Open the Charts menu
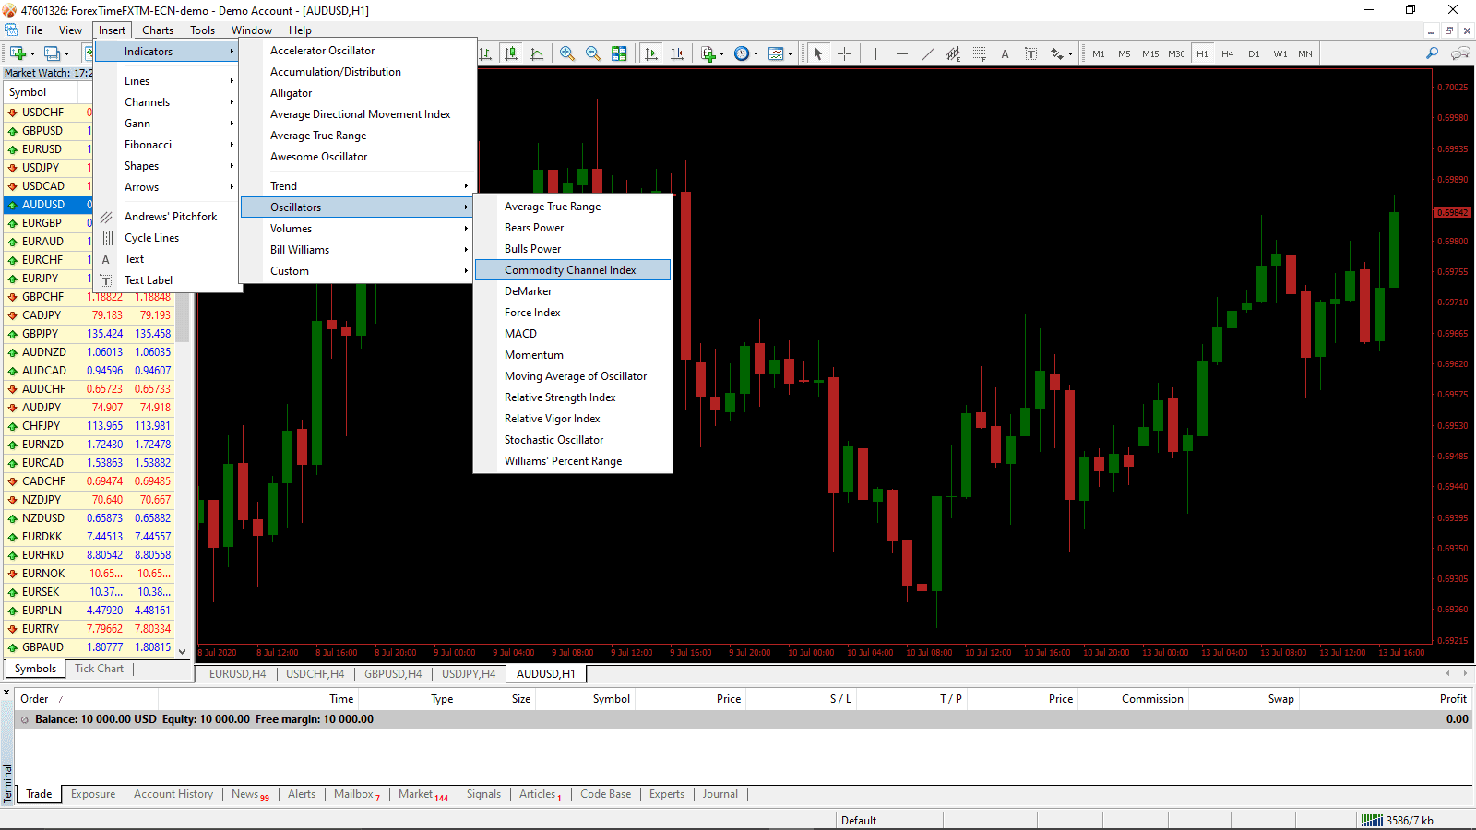The image size is (1476, 830). (x=157, y=30)
